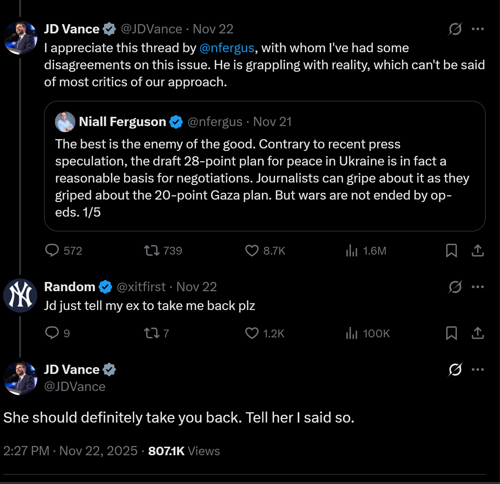Like the tweet with 8.7K likes
Viewport: 500px width, 484px height.
pos(252,250)
